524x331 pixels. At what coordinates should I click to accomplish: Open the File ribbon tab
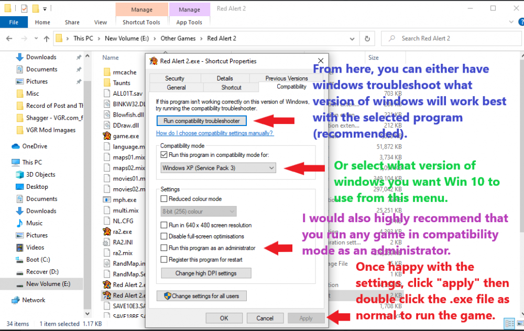click(14, 22)
